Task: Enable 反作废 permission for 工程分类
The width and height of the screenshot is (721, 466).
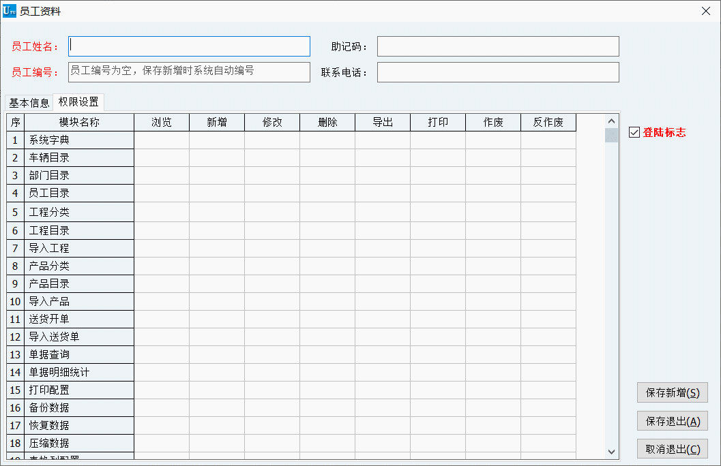Action: tap(548, 211)
